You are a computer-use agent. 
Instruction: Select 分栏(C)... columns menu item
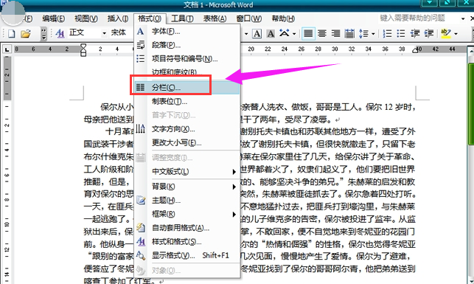pyautogui.click(x=187, y=87)
